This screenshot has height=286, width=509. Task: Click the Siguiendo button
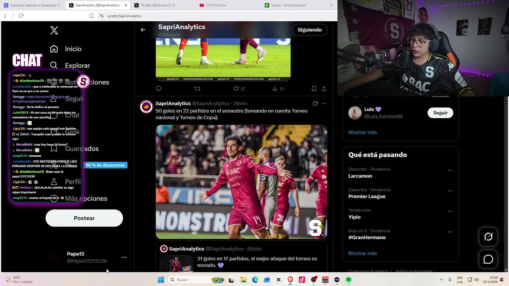coord(310,30)
